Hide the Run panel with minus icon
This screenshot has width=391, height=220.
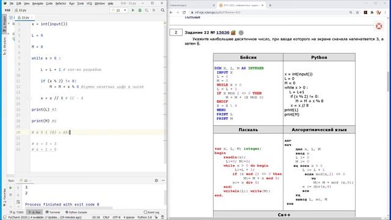coord(163,180)
